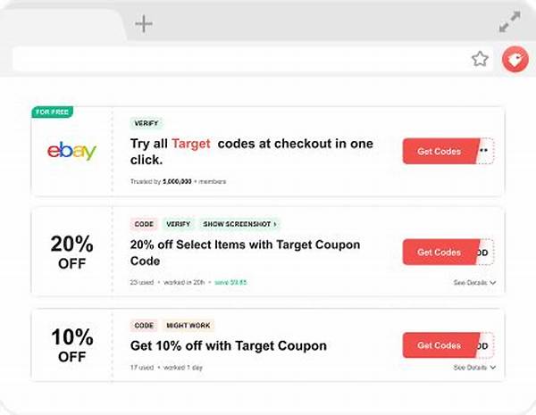
Task: Click the address bar field
Action: pyautogui.click(x=241, y=59)
